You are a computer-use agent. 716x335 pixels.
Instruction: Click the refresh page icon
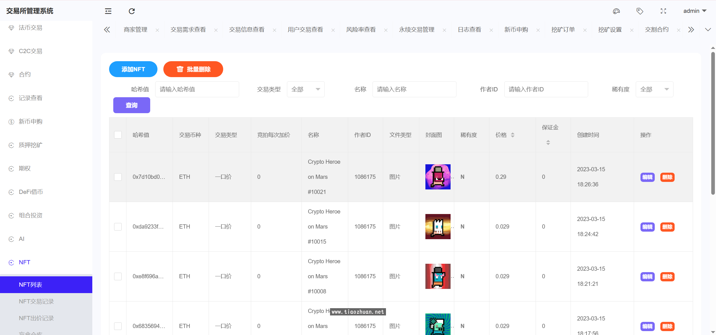[132, 11]
